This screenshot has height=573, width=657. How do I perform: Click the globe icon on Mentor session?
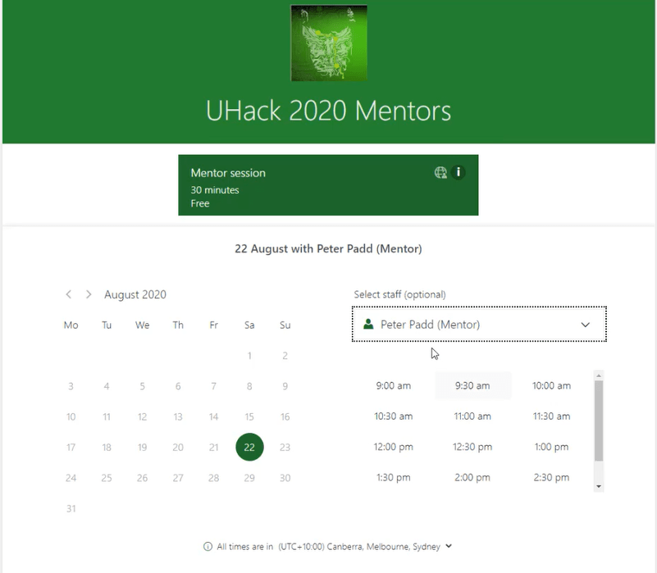441,172
